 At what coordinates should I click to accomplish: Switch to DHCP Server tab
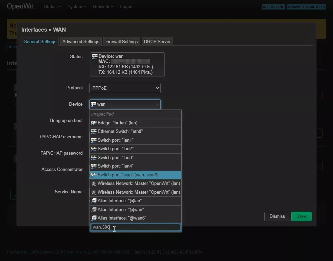point(157,41)
